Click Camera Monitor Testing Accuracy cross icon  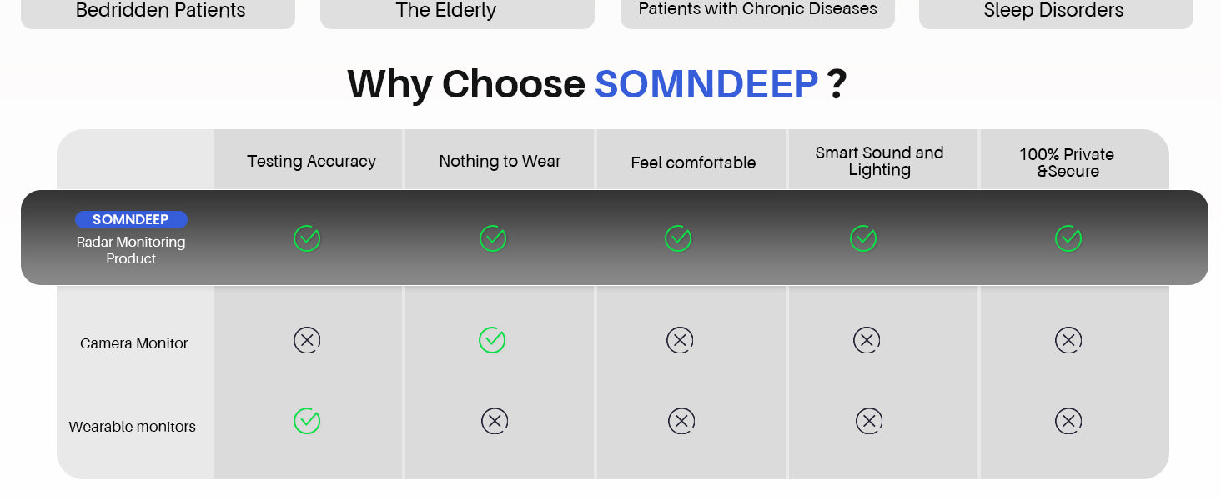(x=307, y=340)
